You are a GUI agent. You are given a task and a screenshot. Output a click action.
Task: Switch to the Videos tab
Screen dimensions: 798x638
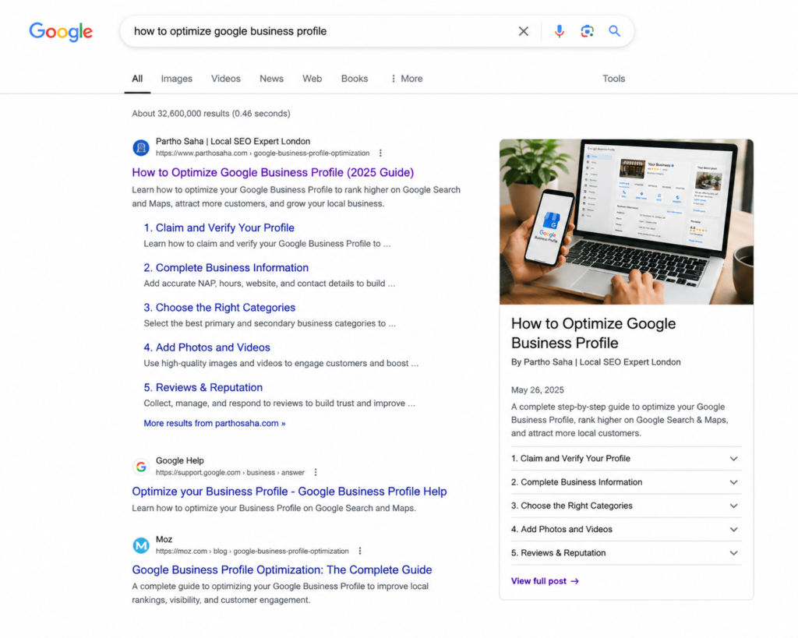coord(225,79)
